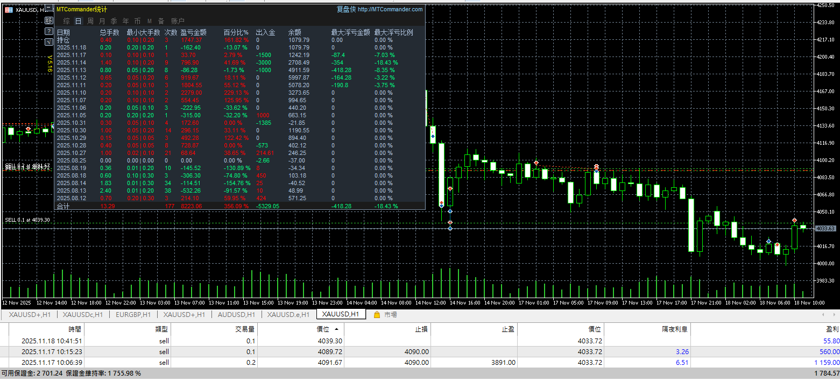The width and height of the screenshot is (840, 381).
Task: Select the 币 symbol statistics tab
Action: pos(137,21)
